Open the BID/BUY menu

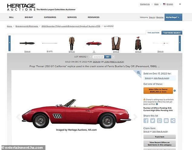point(29,17)
